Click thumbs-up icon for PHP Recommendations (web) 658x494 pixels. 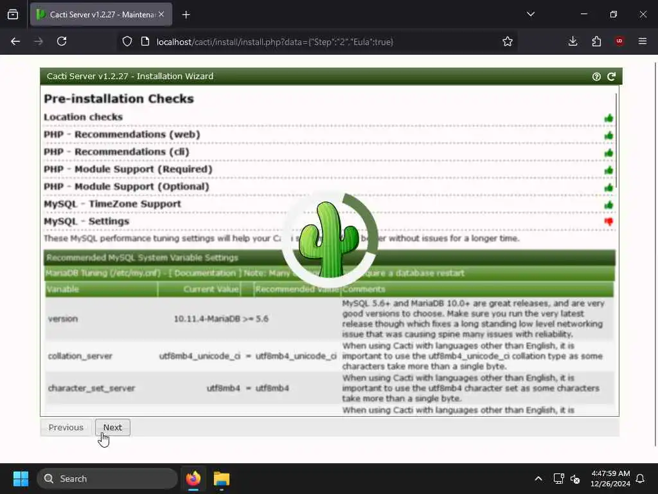click(609, 135)
